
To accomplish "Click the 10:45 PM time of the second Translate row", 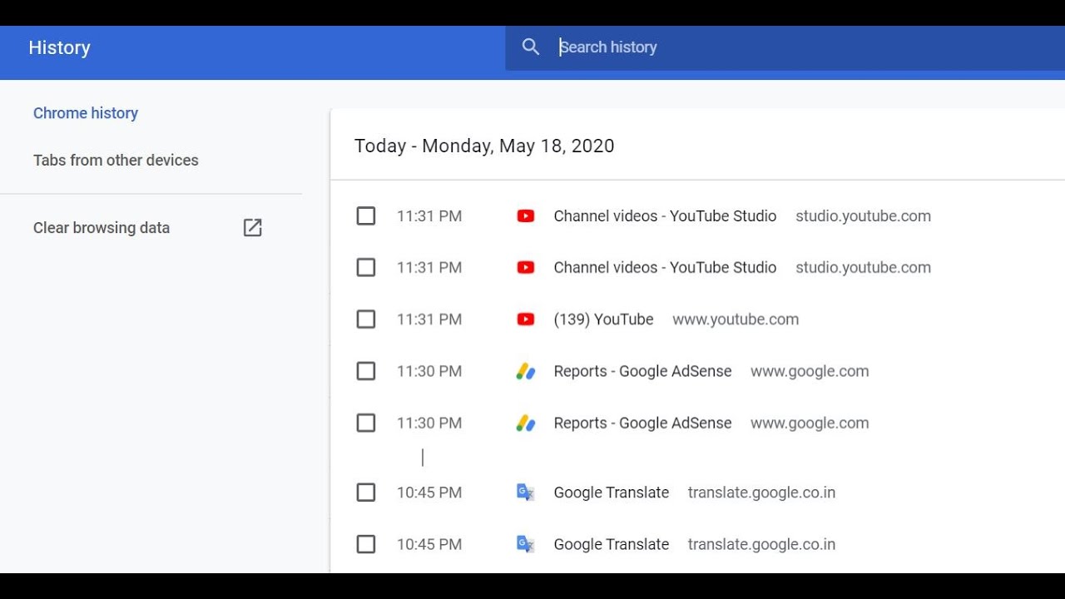I will (x=429, y=544).
